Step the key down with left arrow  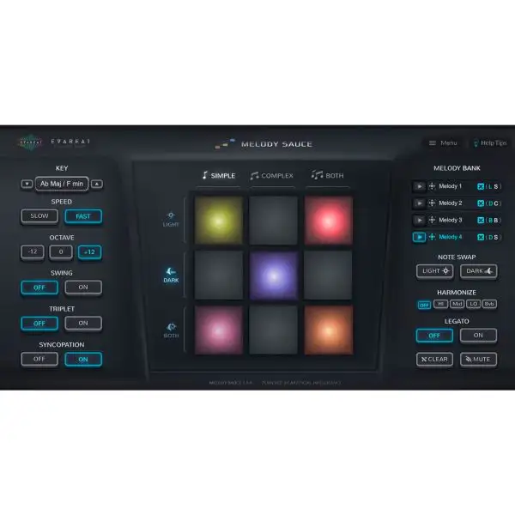[27, 184]
